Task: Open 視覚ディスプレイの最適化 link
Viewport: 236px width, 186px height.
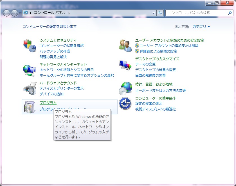Action: click(156, 109)
